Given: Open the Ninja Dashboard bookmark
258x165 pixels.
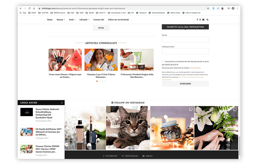Looking at the screenshot, I should pos(157,13).
